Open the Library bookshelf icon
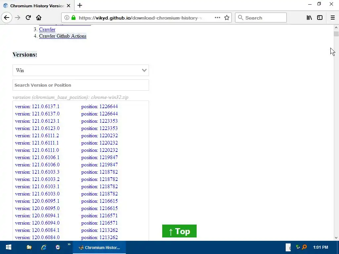This screenshot has width=339, height=254. (x=309, y=18)
